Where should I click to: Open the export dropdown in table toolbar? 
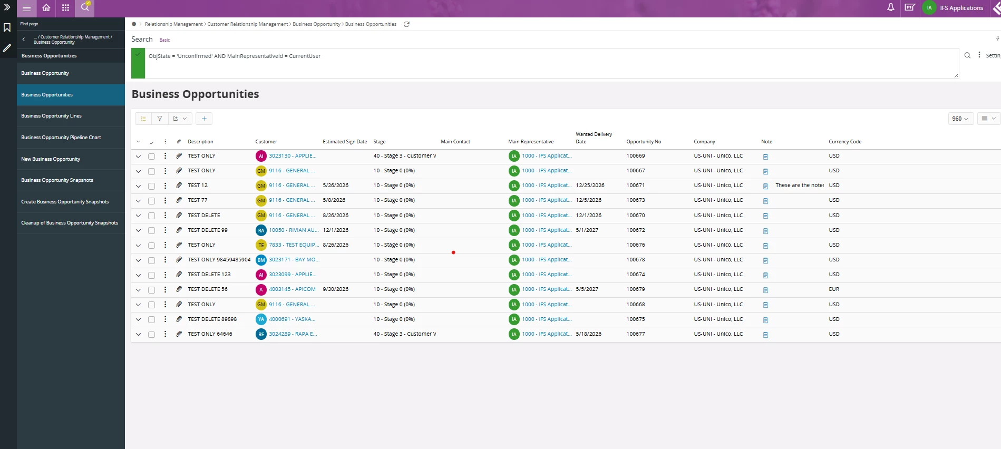(x=180, y=119)
